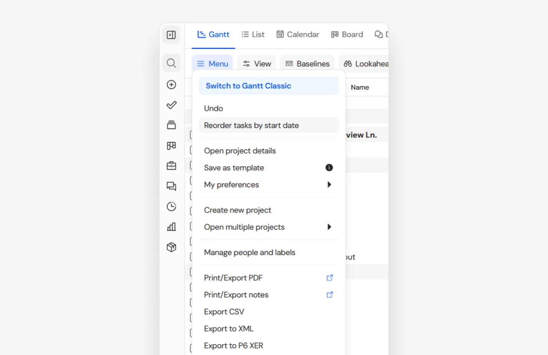Image resolution: width=548 pixels, height=355 pixels.
Task: Open the Baselines button
Action: tap(307, 64)
